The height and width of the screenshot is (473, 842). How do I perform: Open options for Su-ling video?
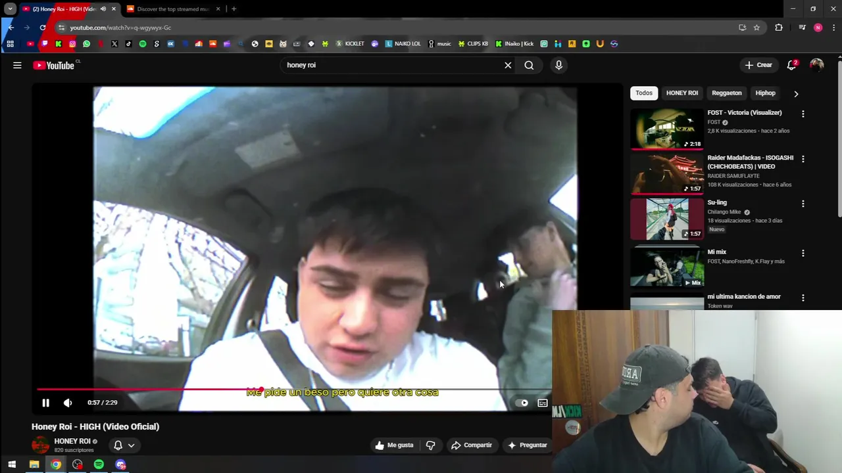tap(803, 204)
